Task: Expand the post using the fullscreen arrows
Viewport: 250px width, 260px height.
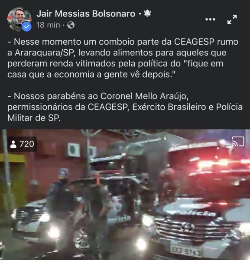Action: pyautogui.click(x=232, y=19)
